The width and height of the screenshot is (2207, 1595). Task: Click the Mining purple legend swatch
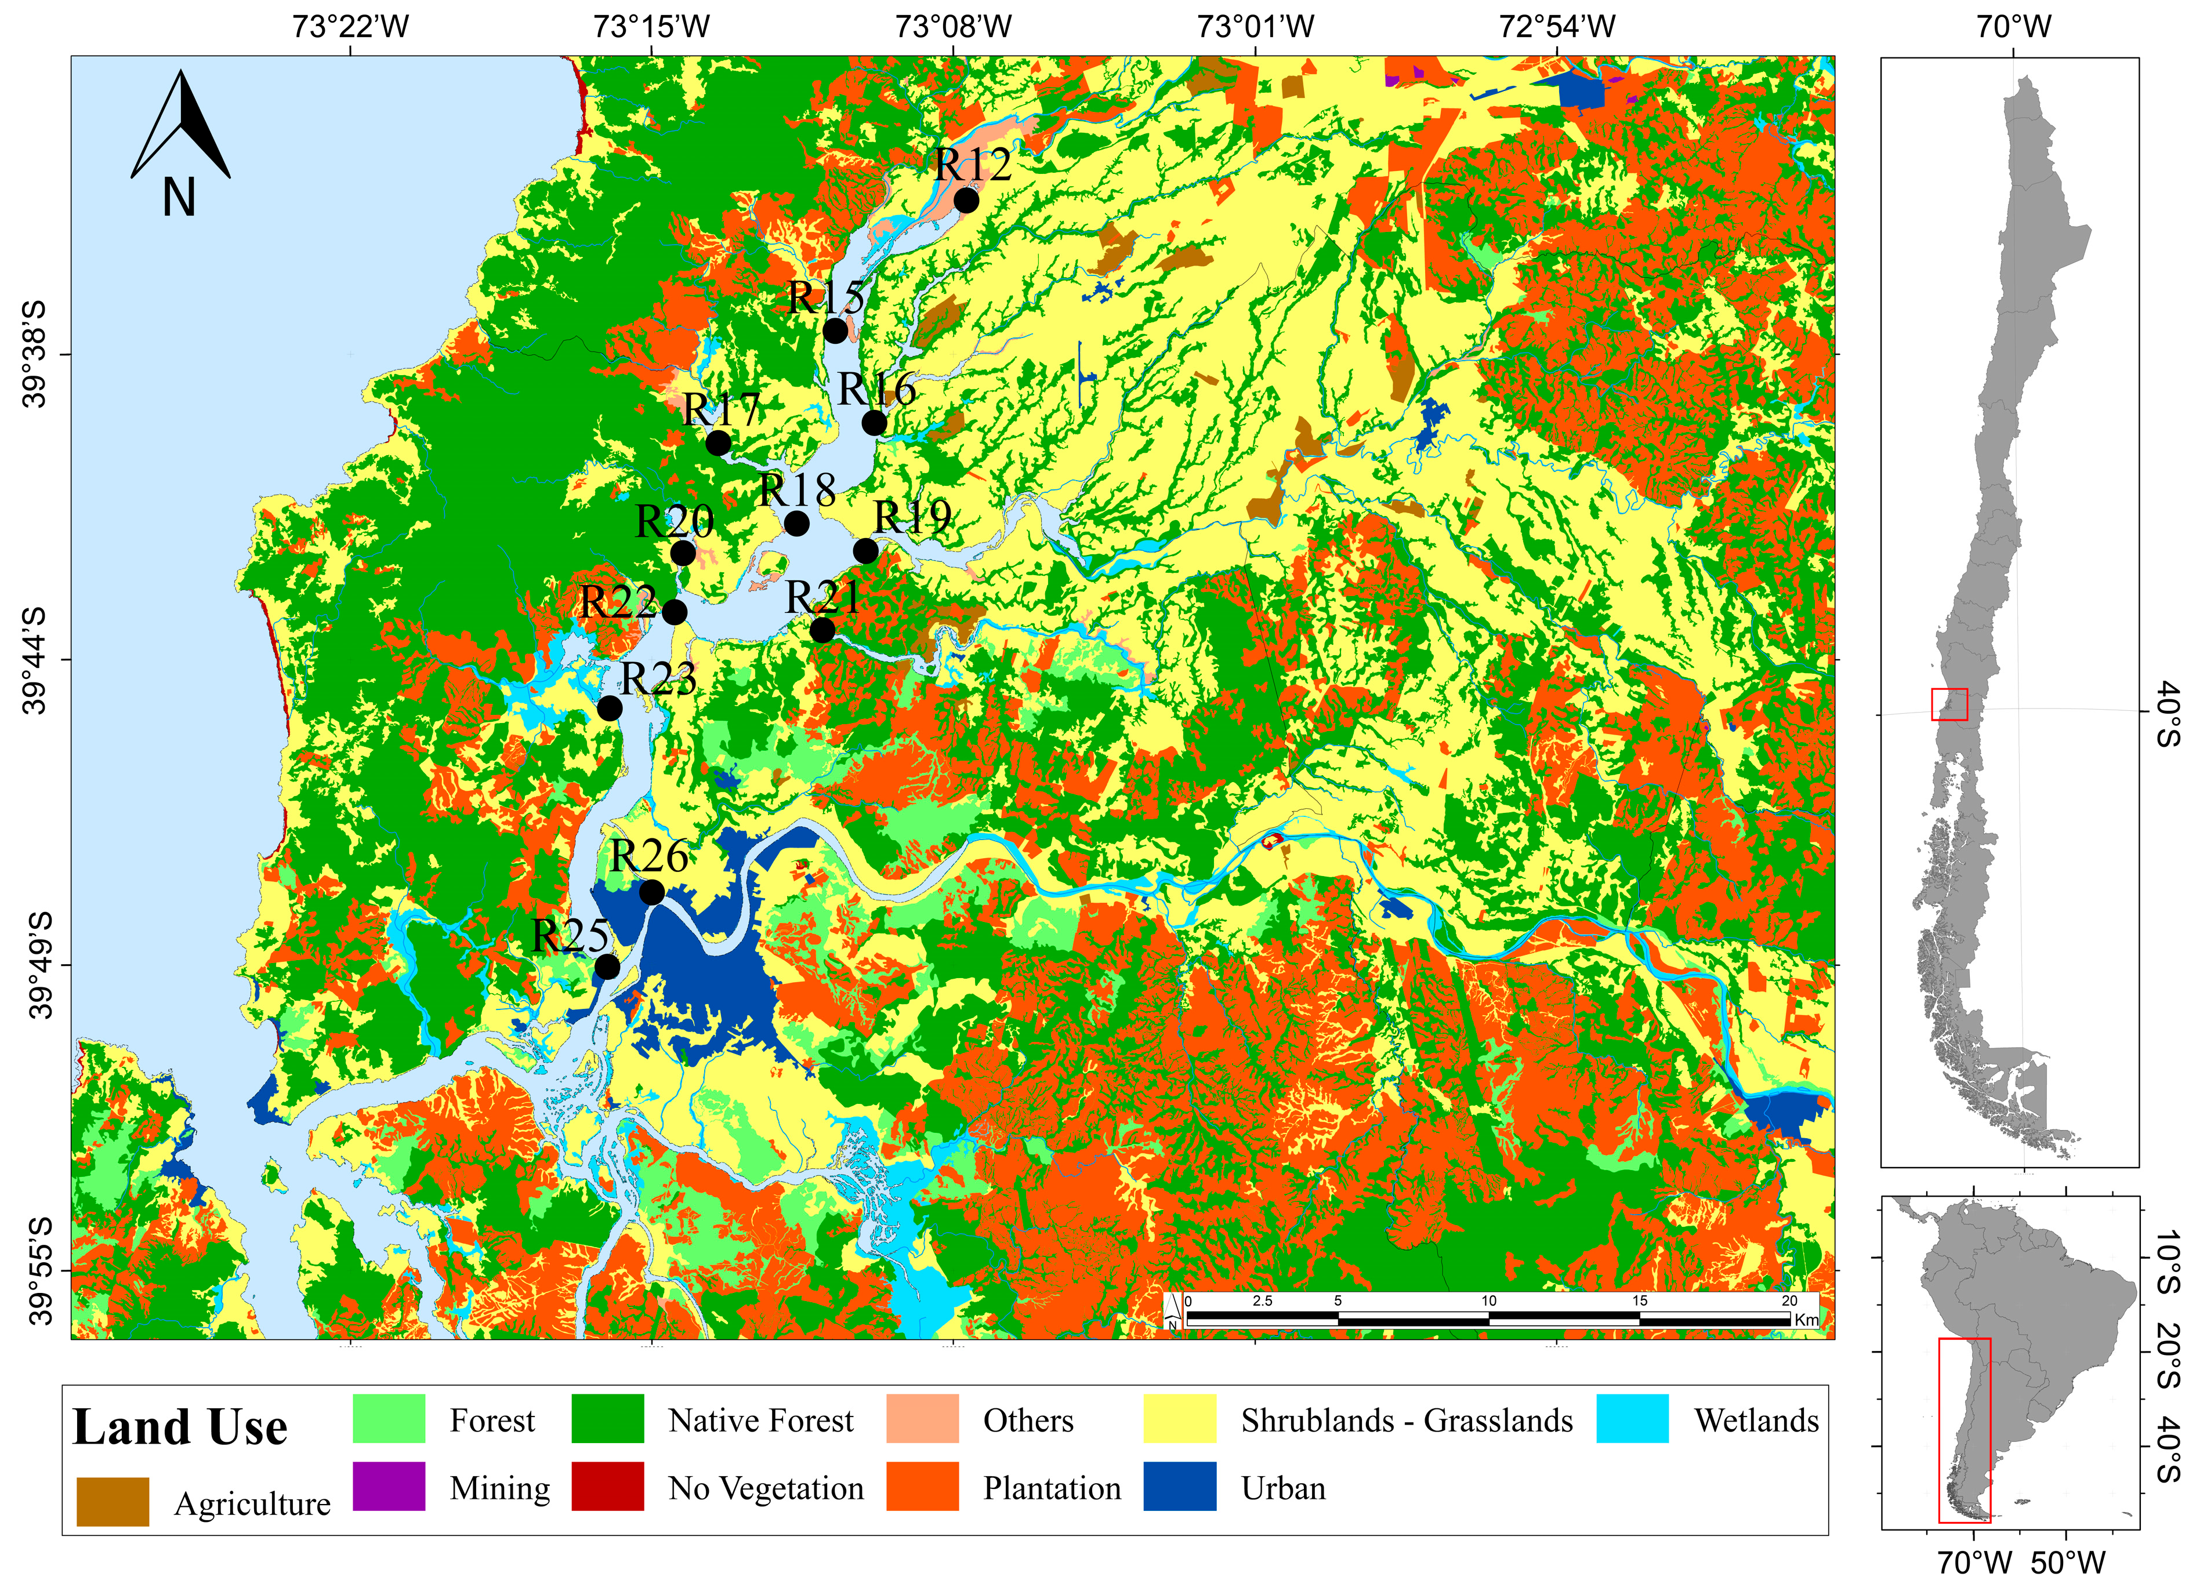pyautogui.click(x=388, y=1486)
